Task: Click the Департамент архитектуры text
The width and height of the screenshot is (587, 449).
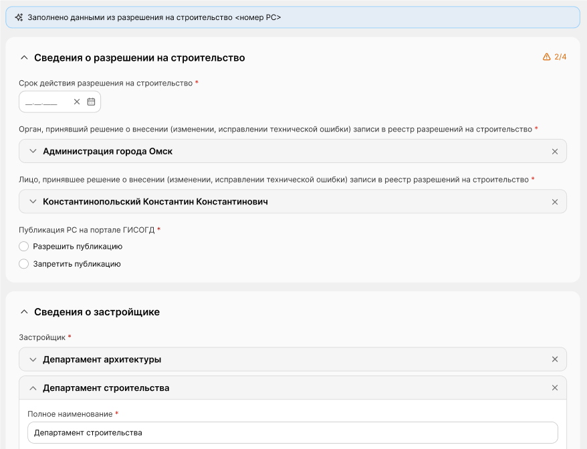Action: click(102, 359)
